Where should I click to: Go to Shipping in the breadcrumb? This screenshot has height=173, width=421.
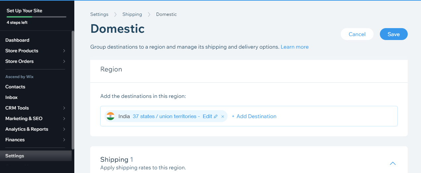(x=132, y=14)
